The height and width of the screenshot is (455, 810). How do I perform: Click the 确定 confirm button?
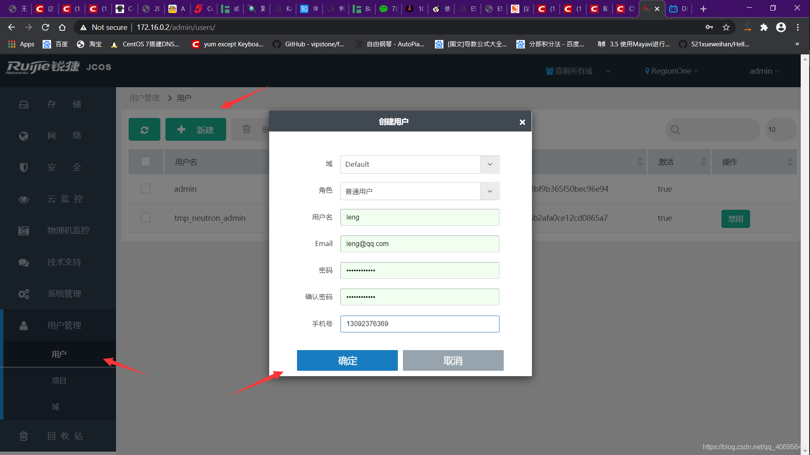347,361
